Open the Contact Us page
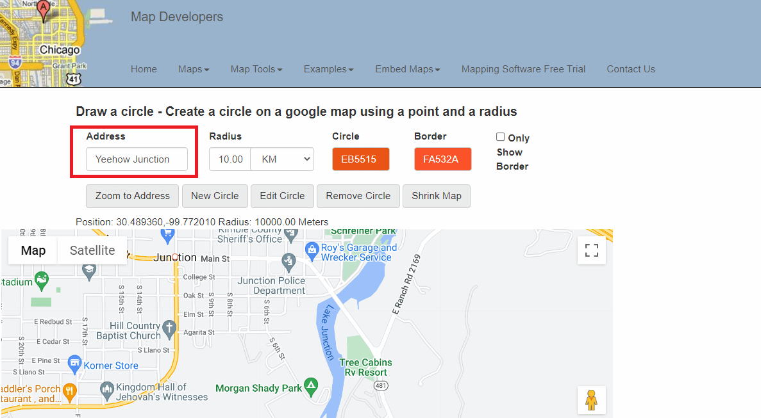 coord(631,69)
